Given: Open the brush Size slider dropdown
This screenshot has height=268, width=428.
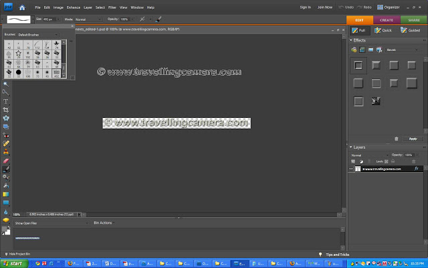Looking at the screenshot, I should (58, 19).
